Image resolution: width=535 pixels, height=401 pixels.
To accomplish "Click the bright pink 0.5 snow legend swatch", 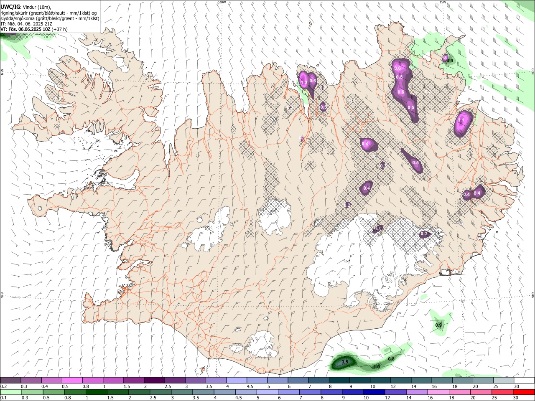I will click(72, 381).
